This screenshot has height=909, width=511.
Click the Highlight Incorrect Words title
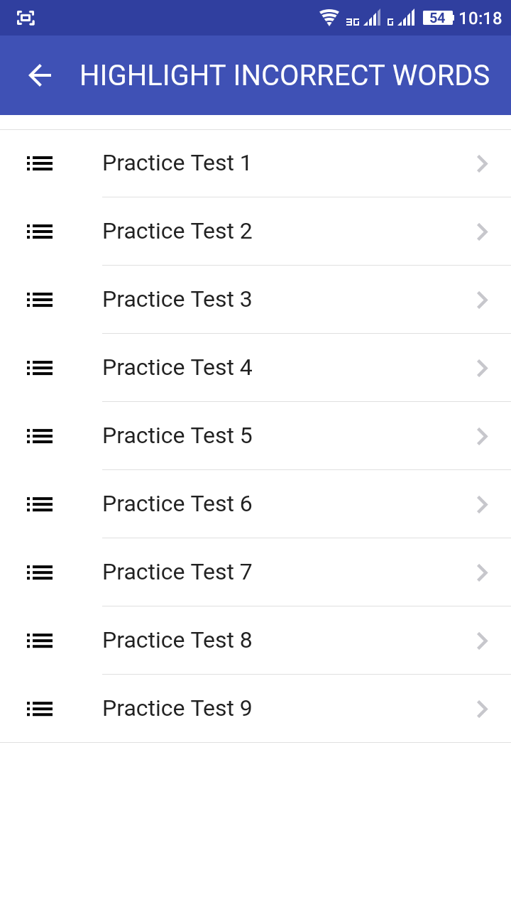pyautogui.click(x=285, y=75)
